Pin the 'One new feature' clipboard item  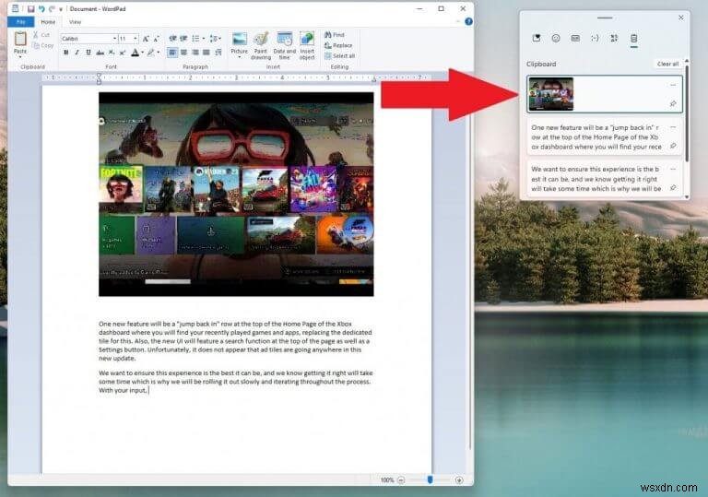pyautogui.click(x=673, y=146)
